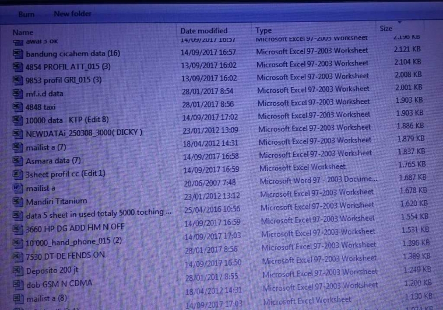Click date 23/01/2012 13:09
443x310 pixels.
tap(210, 130)
